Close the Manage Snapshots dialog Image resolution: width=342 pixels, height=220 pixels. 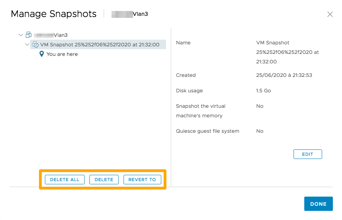pyautogui.click(x=330, y=14)
